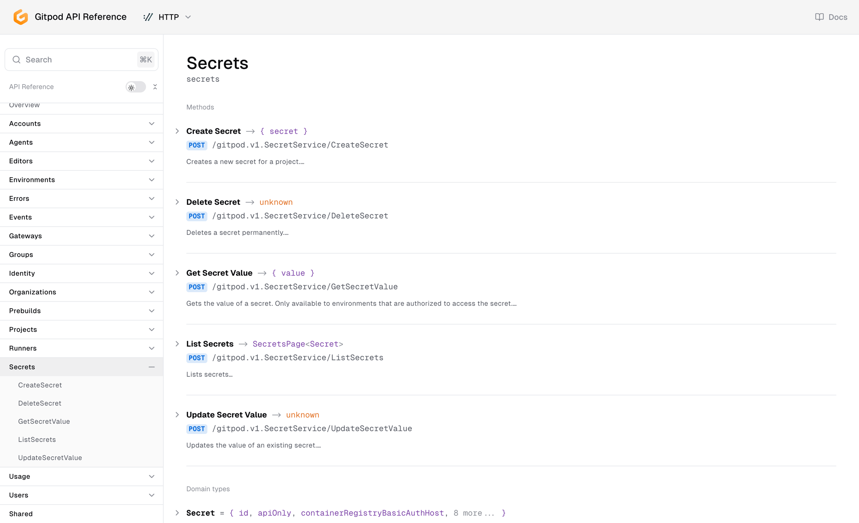This screenshot has width=859, height=523.
Task: Click the /gitpod.v1.SecretService/ListSecrets path
Action: coord(298,358)
